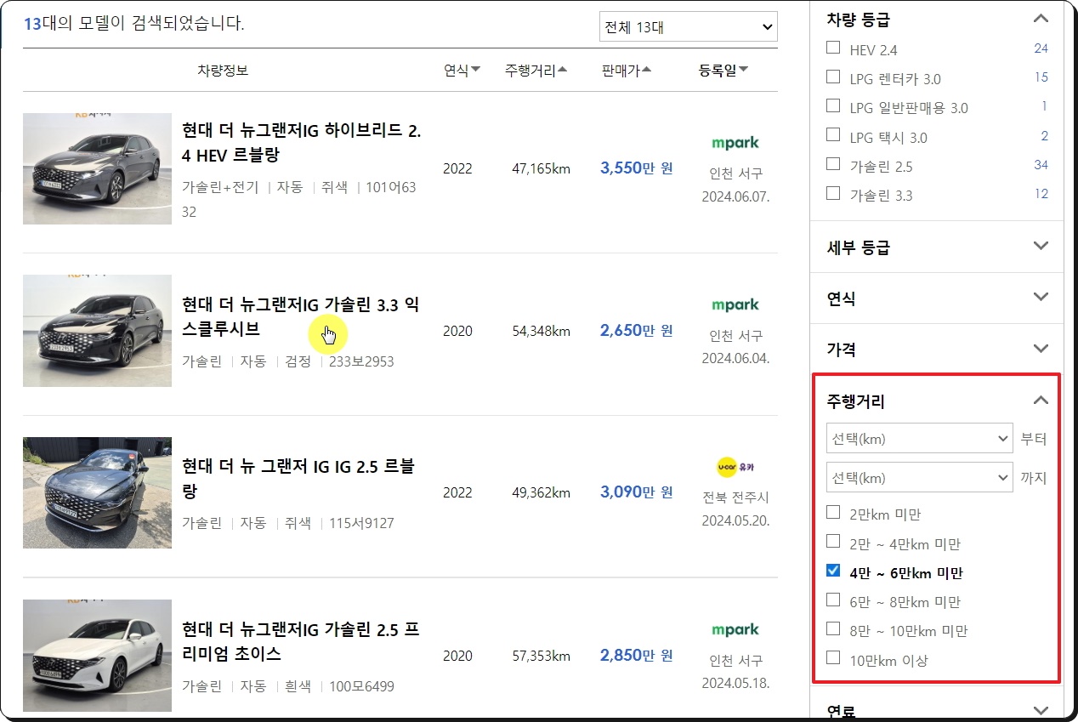Expand the 연식 filter section
Image resolution: width=1078 pixels, height=722 pixels.
point(1041,298)
